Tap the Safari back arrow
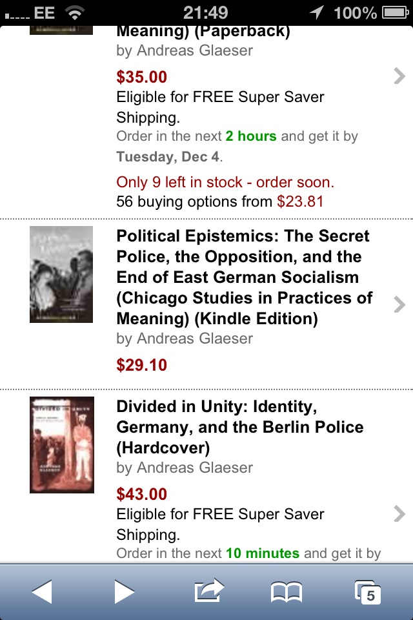Screen dimensions: 413x620 tap(42, 592)
